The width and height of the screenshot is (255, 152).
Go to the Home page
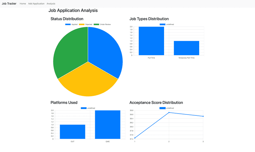pyautogui.click(x=23, y=4)
